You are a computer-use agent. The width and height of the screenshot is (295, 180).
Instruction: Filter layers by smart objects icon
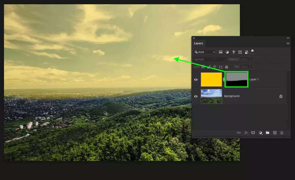click(246, 52)
